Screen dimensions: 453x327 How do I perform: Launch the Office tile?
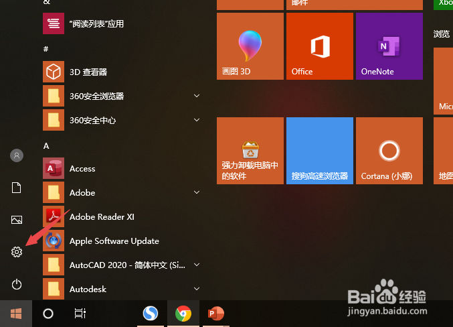[320, 46]
